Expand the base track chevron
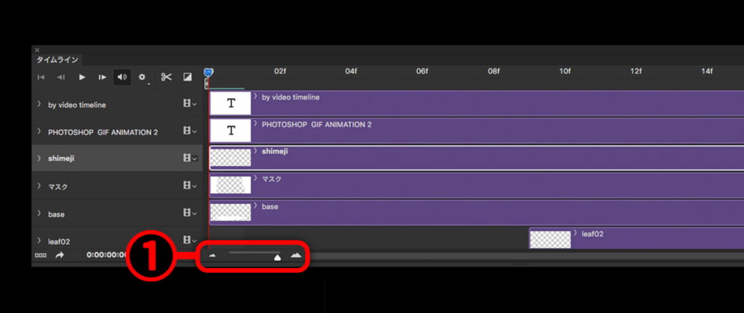This screenshot has height=313, width=744. click(x=39, y=214)
